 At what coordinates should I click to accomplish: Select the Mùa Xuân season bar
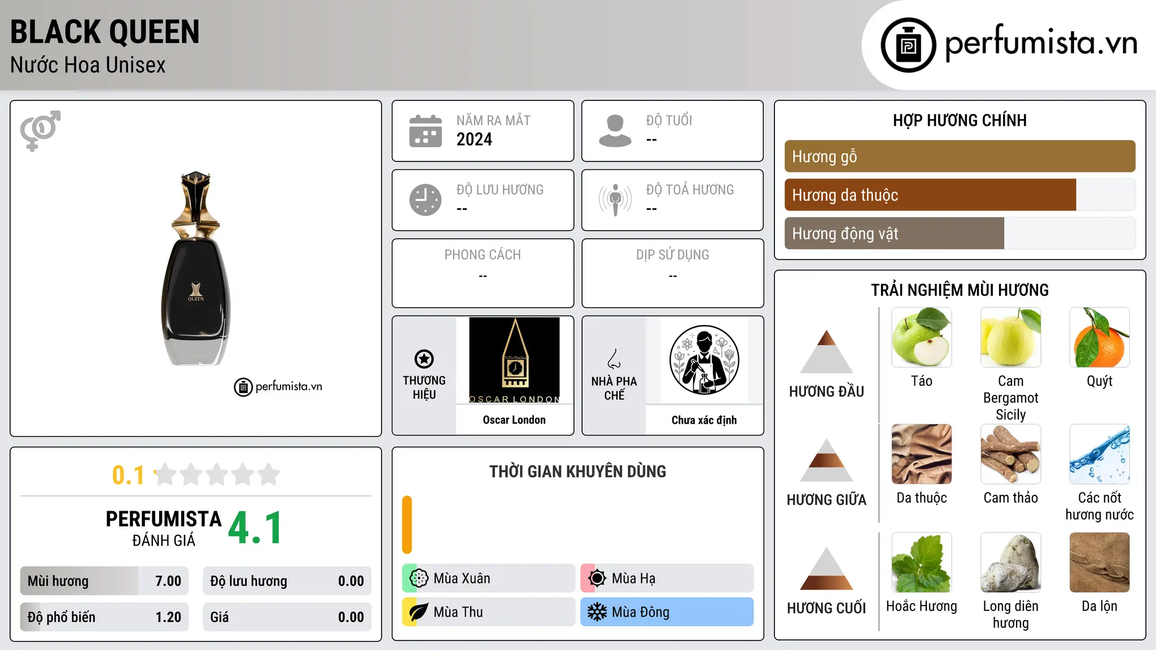(x=489, y=578)
